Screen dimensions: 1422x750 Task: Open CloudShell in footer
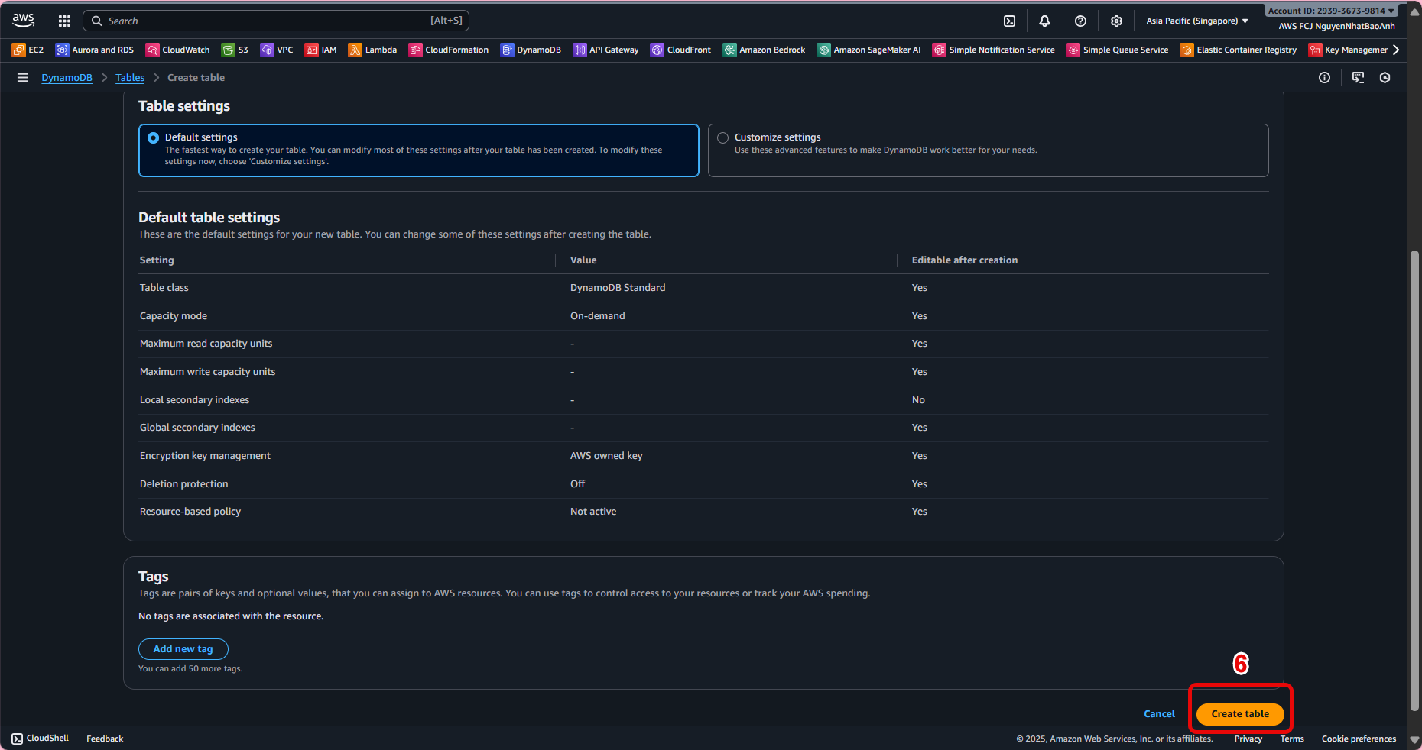pos(41,739)
